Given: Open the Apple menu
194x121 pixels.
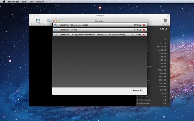Looking at the screenshot, I should coord(4,2).
